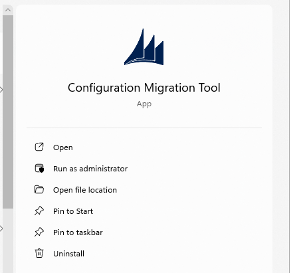The width and height of the screenshot is (303, 273).
Task: Click the scrollbar track below the thumb
Action: click(8, 240)
